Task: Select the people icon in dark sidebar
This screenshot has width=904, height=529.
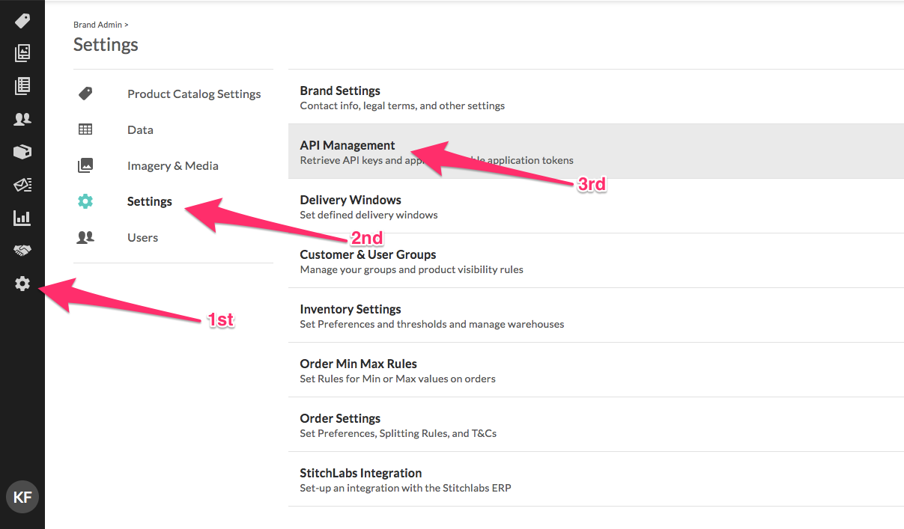Action: click(22, 119)
